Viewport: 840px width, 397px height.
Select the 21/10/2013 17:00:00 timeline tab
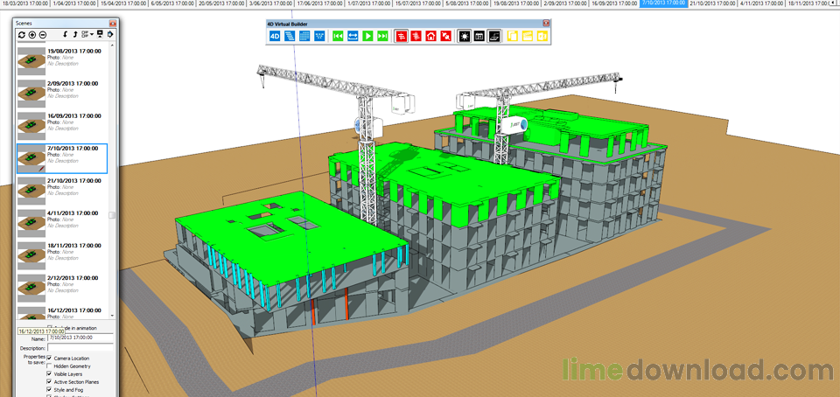(x=712, y=3)
